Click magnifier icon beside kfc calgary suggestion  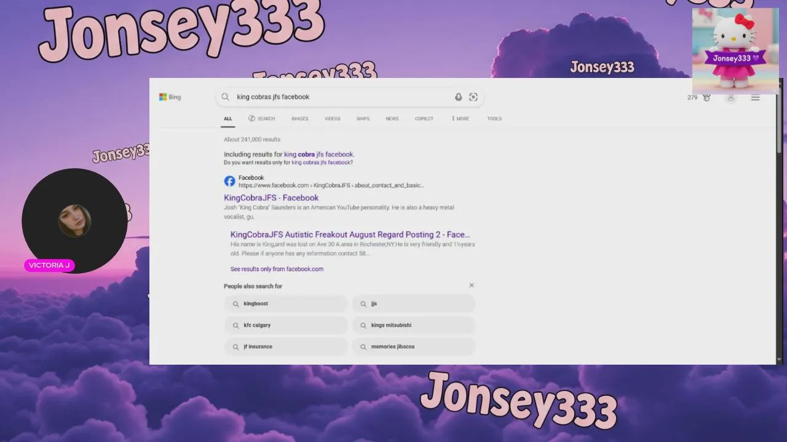235,325
